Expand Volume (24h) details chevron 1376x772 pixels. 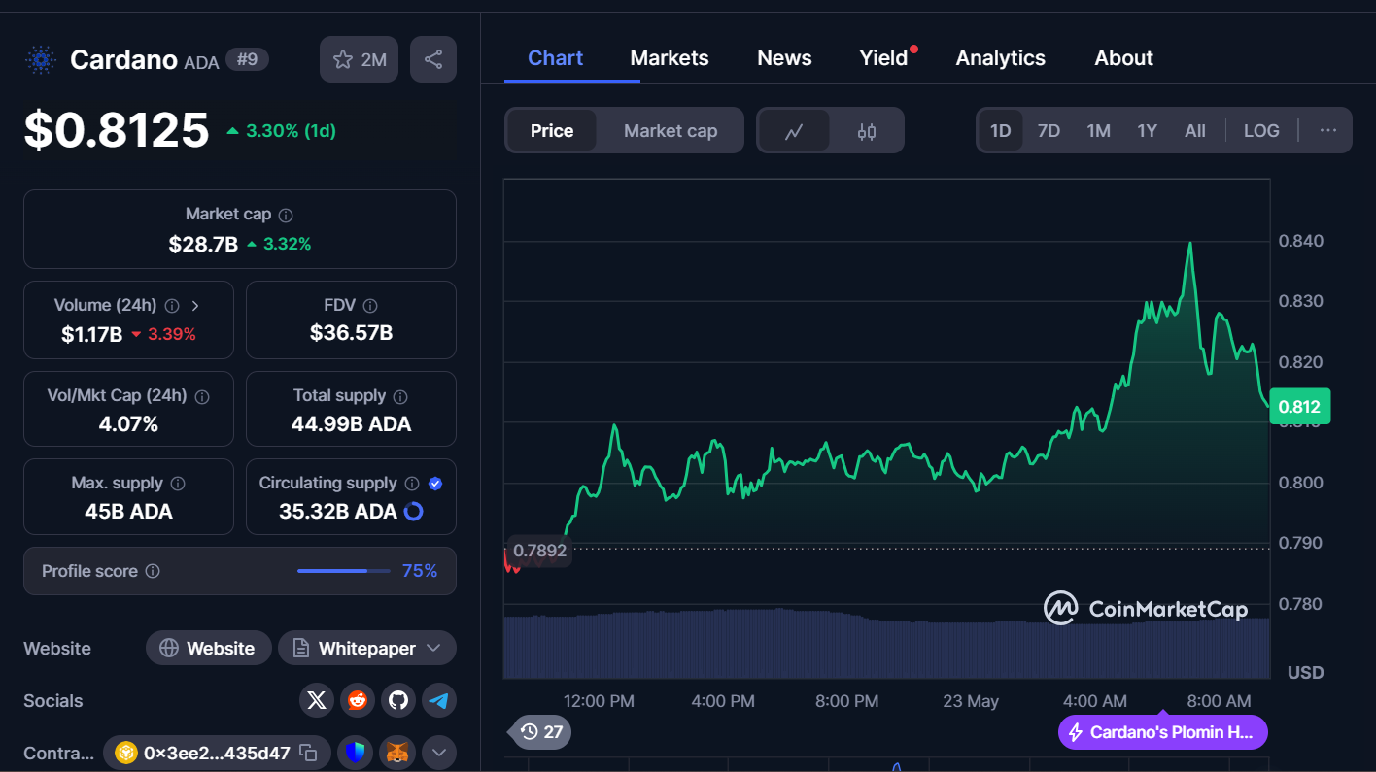(x=195, y=306)
